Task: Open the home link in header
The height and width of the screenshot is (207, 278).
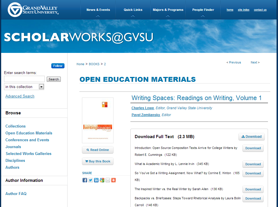Action: (230, 10)
